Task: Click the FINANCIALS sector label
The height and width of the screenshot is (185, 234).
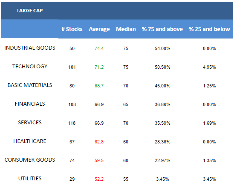Action: click(x=30, y=104)
